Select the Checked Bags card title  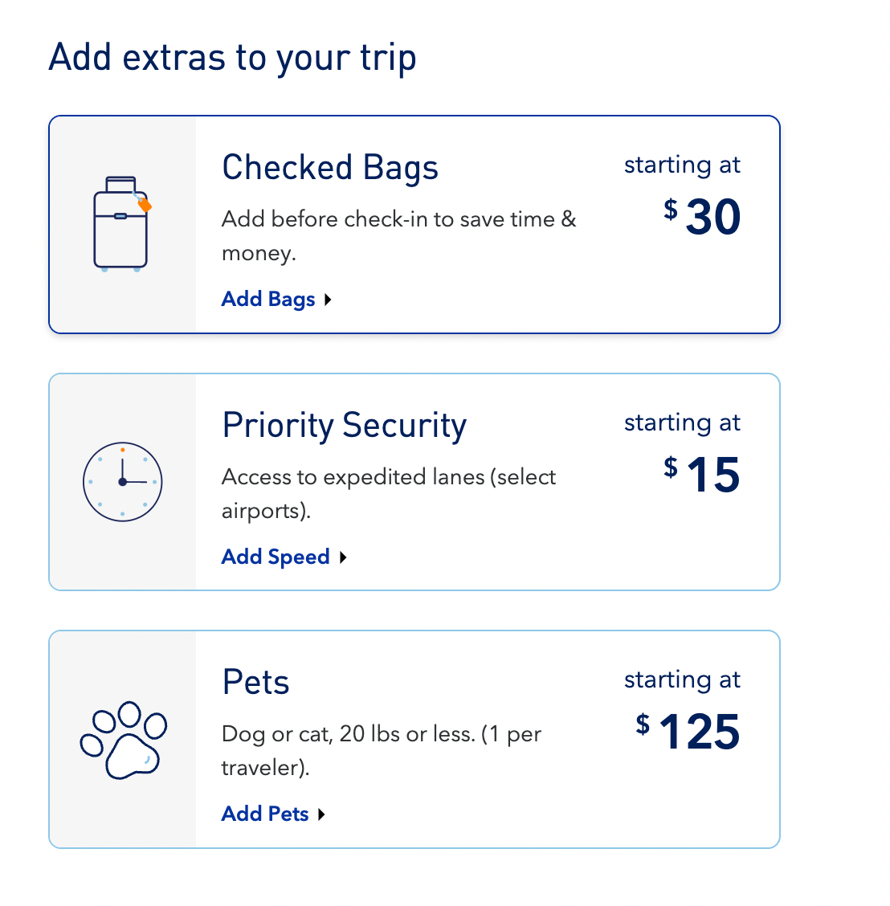pos(330,168)
